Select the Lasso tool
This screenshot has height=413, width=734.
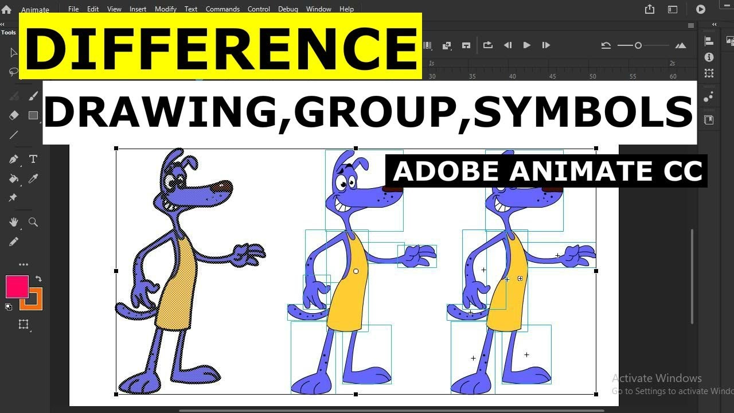14,72
